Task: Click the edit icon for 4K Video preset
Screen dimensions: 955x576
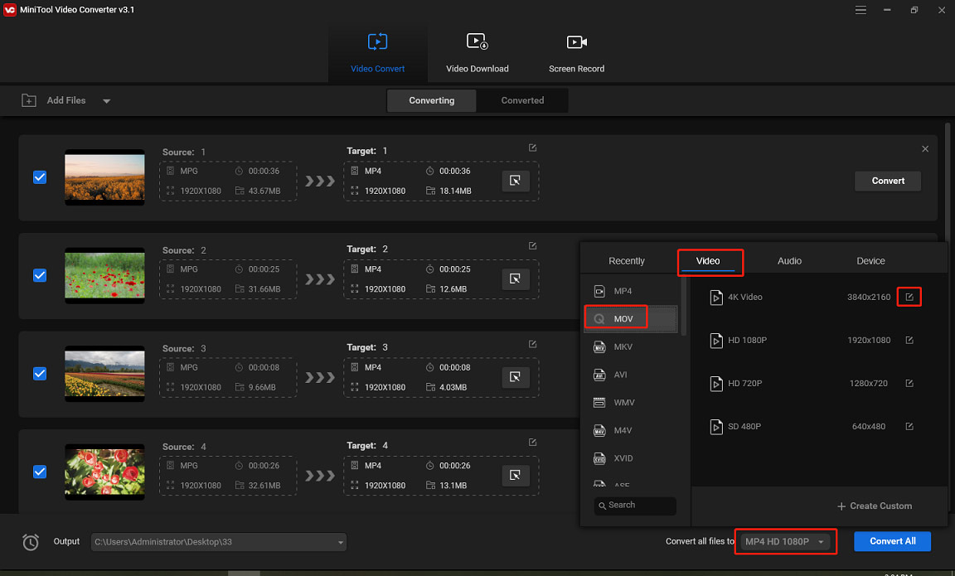Action: pyautogui.click(x=909, y=297)
